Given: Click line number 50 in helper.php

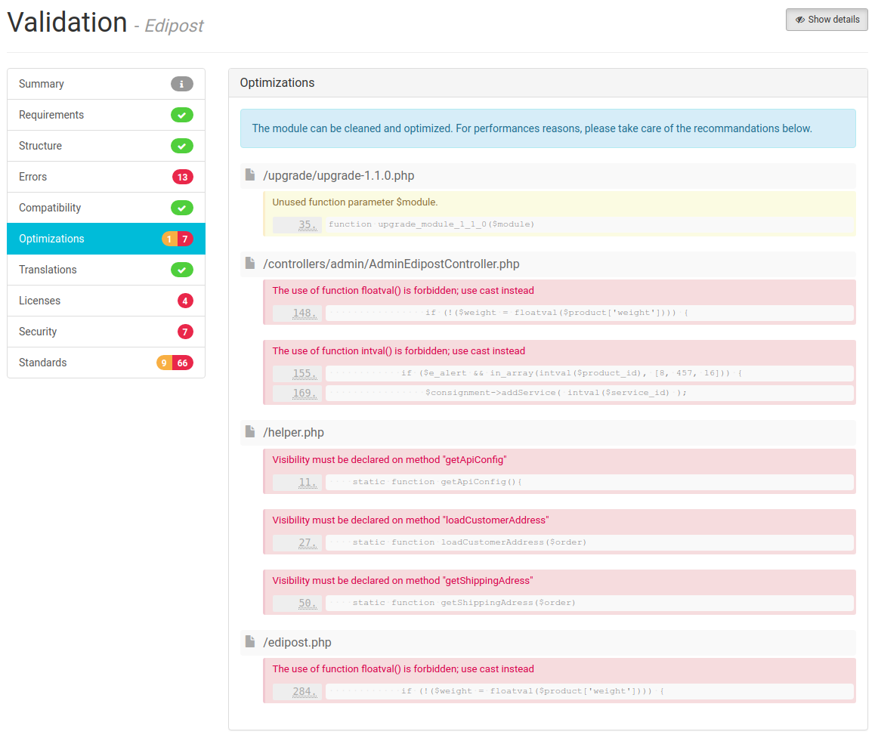Looking at the screenshot, I should pyautogui.click(x=308, y=604).
